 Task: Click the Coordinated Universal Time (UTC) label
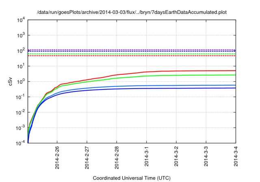[132, 178]
